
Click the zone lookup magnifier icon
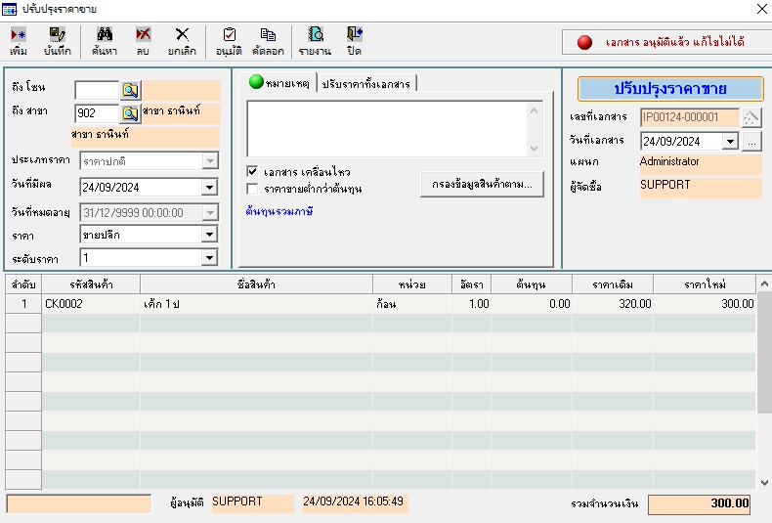(130, 90)
